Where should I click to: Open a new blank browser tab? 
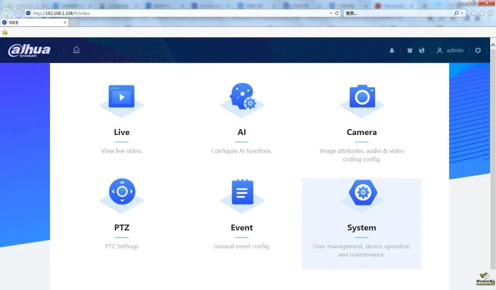pyautogui.click(x=74, y=22)
